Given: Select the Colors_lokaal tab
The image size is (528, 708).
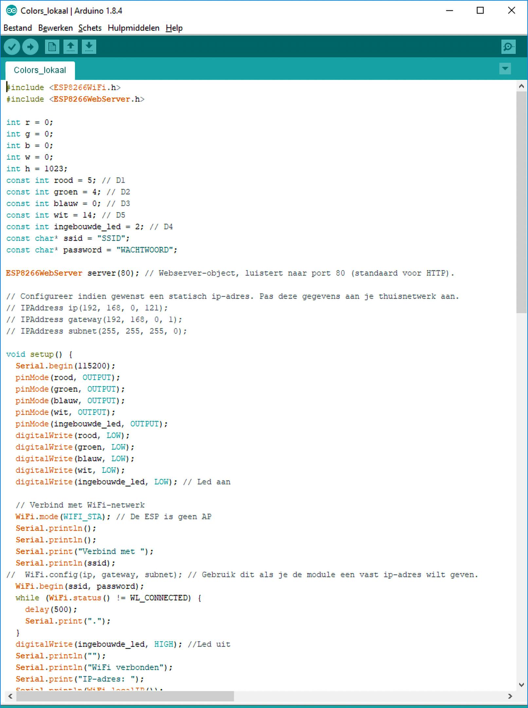Looking at the screenshot, I should [40, 70].
